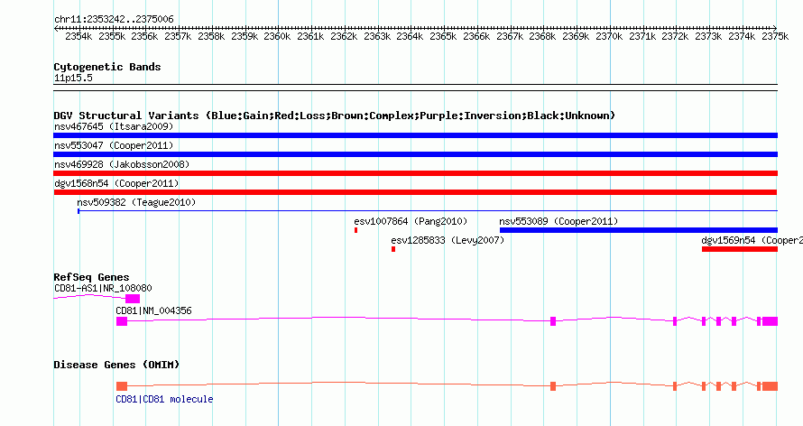Select the last orange OMIM CD81 exon
This screenshot has height=426, width=803.
(x=770, y=386)
